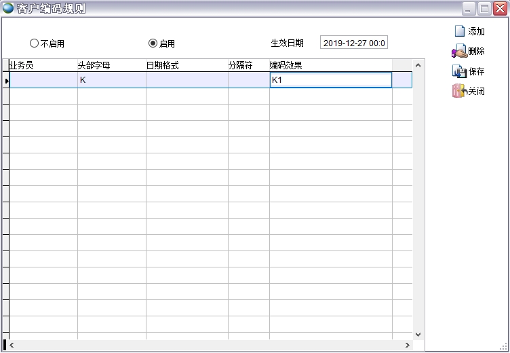The image size is (510, 353).
Task: Click the K1 编码效果 cell
Action: pos(330,80)
